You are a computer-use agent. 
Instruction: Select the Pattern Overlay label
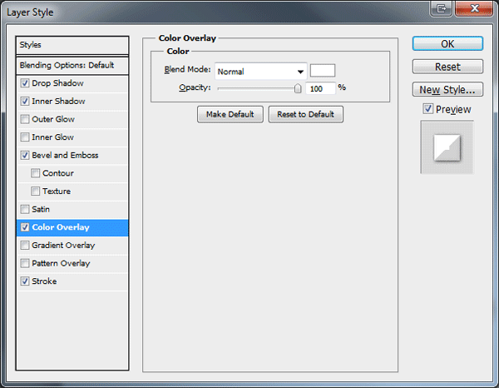click(61, 263)
